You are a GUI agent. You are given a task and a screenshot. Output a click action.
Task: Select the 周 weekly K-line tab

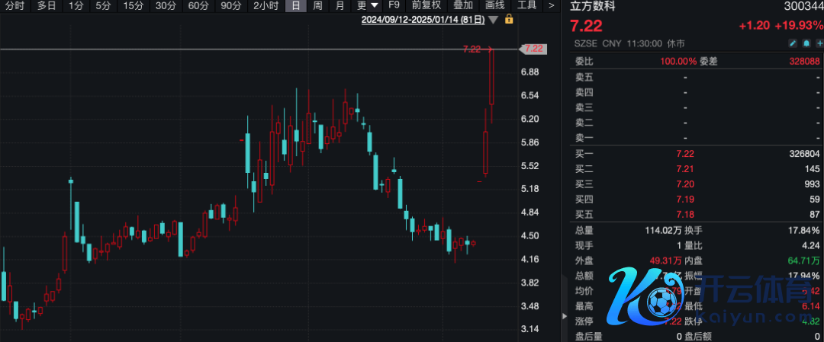click(317, 6)
